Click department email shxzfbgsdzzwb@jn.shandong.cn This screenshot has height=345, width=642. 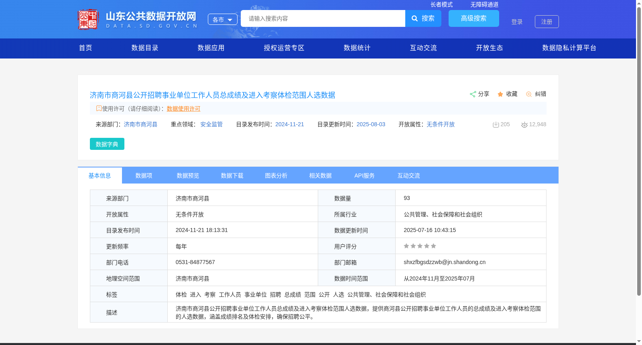[x=445, y=262]
